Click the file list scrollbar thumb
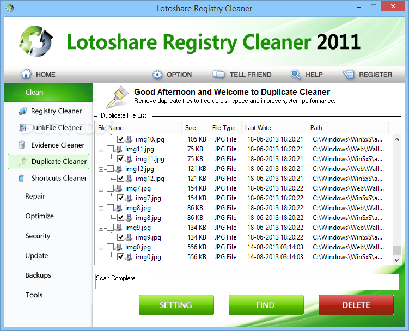This screenshot has height=331, width=409. coord(396,250)
